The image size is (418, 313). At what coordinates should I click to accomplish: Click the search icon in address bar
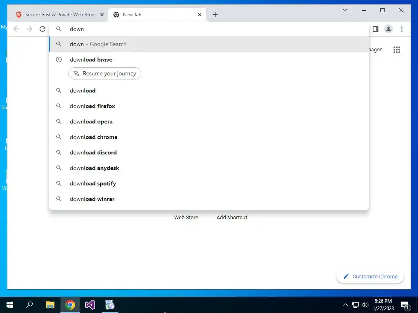(x=59, y=29)
